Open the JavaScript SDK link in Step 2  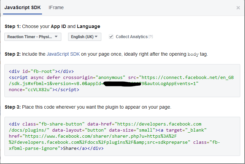pos(63,54)
